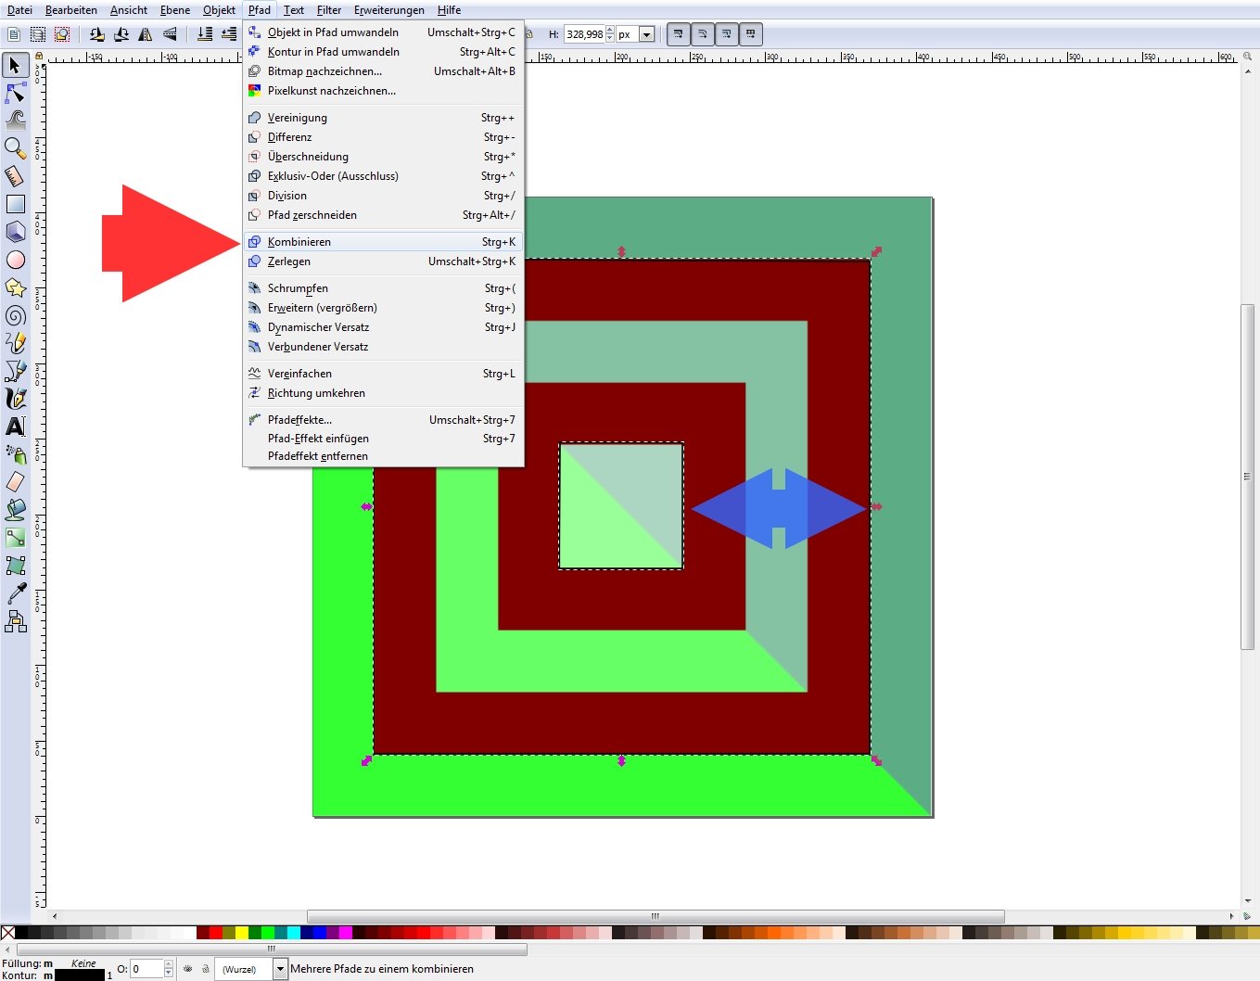Increase height value with stepper
Viewport: 1260px width, 981px height.
pos(609,31)
